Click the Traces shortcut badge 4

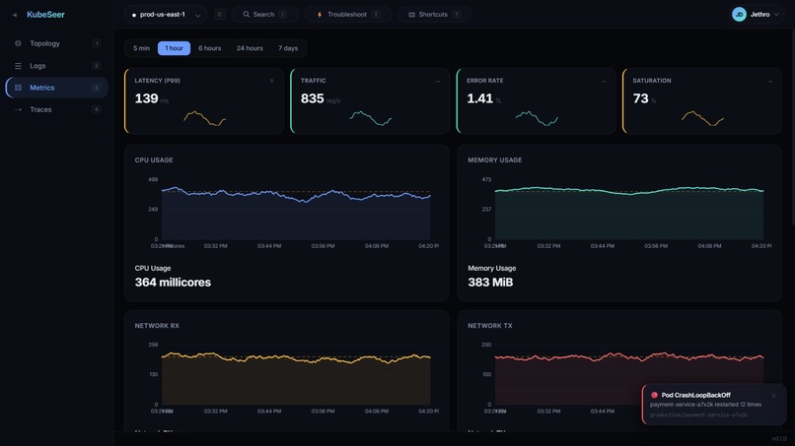tap(97, 109)
